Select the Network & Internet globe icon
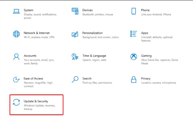The image size is (193, 127). pos(16,34)
